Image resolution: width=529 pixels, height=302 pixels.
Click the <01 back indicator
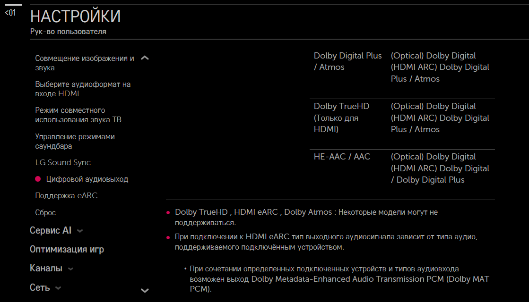tap(10, 13)
